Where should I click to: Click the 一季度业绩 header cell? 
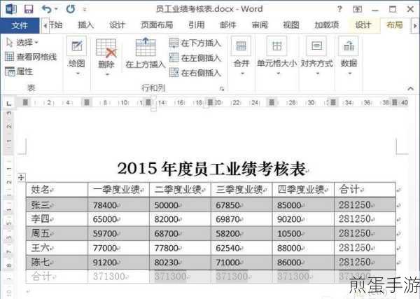(118, 190)
